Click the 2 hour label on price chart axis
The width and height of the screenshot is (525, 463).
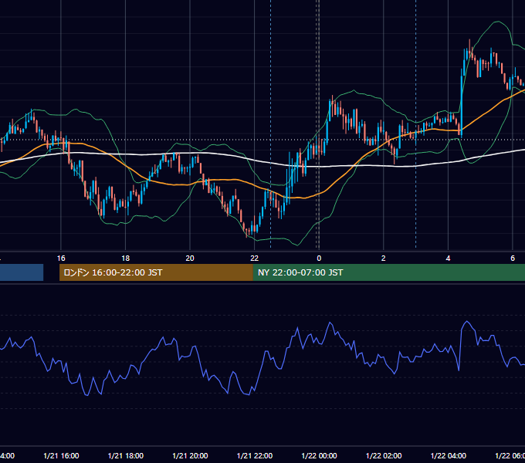pos(384,259)
